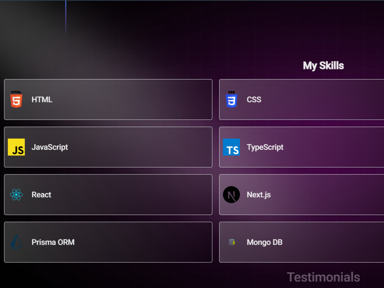This screenshot has height=288, width=384.
Task: Click the Testimonials heading
Action: click(323, 277)
